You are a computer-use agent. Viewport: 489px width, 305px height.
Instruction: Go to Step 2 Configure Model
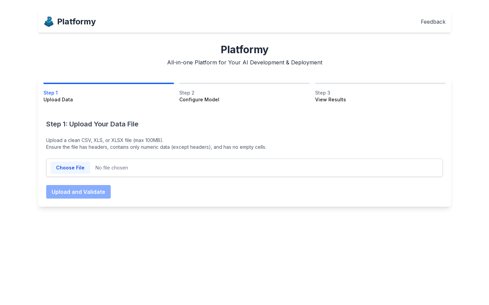tap(244, 93)
